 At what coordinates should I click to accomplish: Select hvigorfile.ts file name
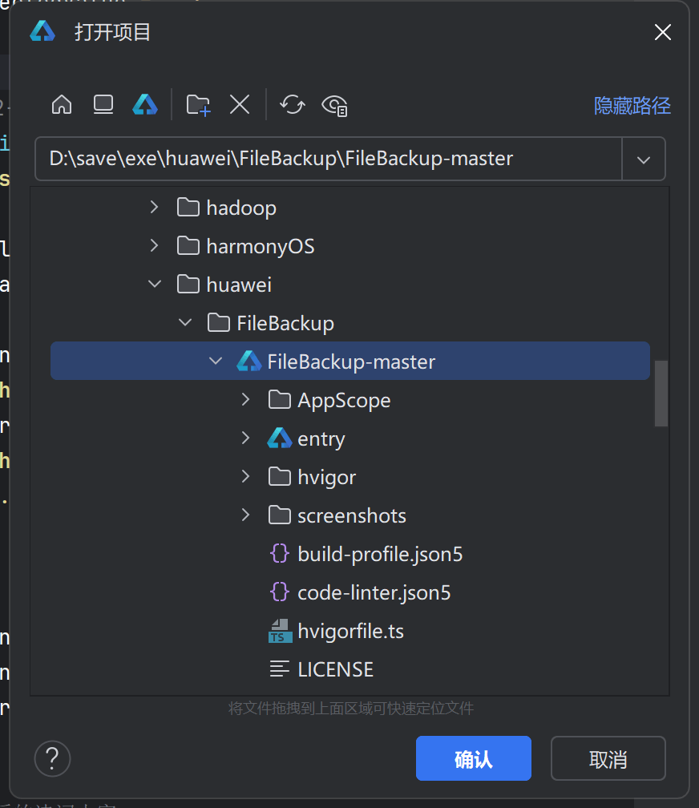tap(350, 632)
